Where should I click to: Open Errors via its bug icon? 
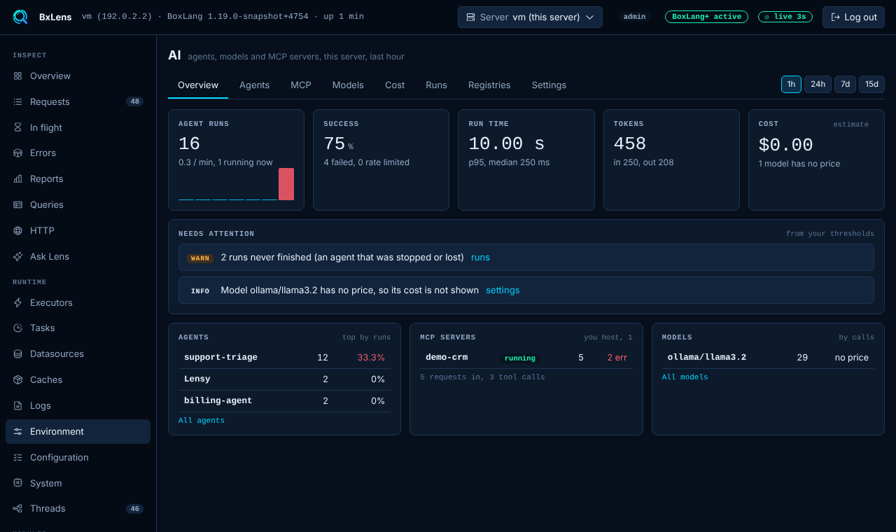17,153
